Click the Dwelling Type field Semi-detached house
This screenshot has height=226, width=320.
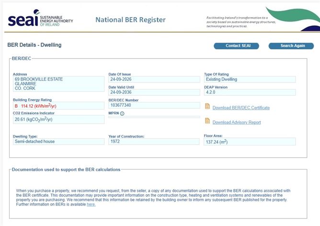pos(58,142)
